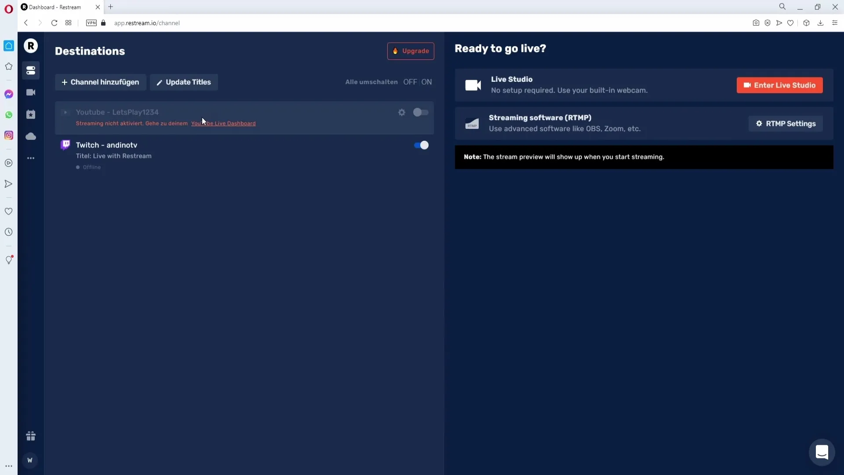The height and width of the screenshot is (475, 844).
Task: Click the Opera menu logo
Action: tap(9, 9)
